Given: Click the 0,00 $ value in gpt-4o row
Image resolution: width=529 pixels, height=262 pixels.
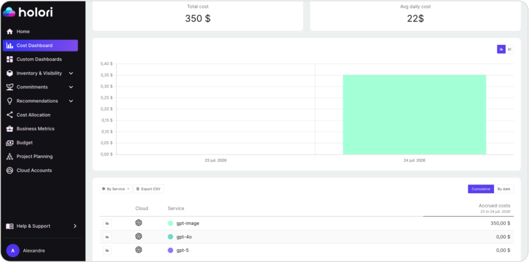Looking at the screenshot, I should pos(503,237).
